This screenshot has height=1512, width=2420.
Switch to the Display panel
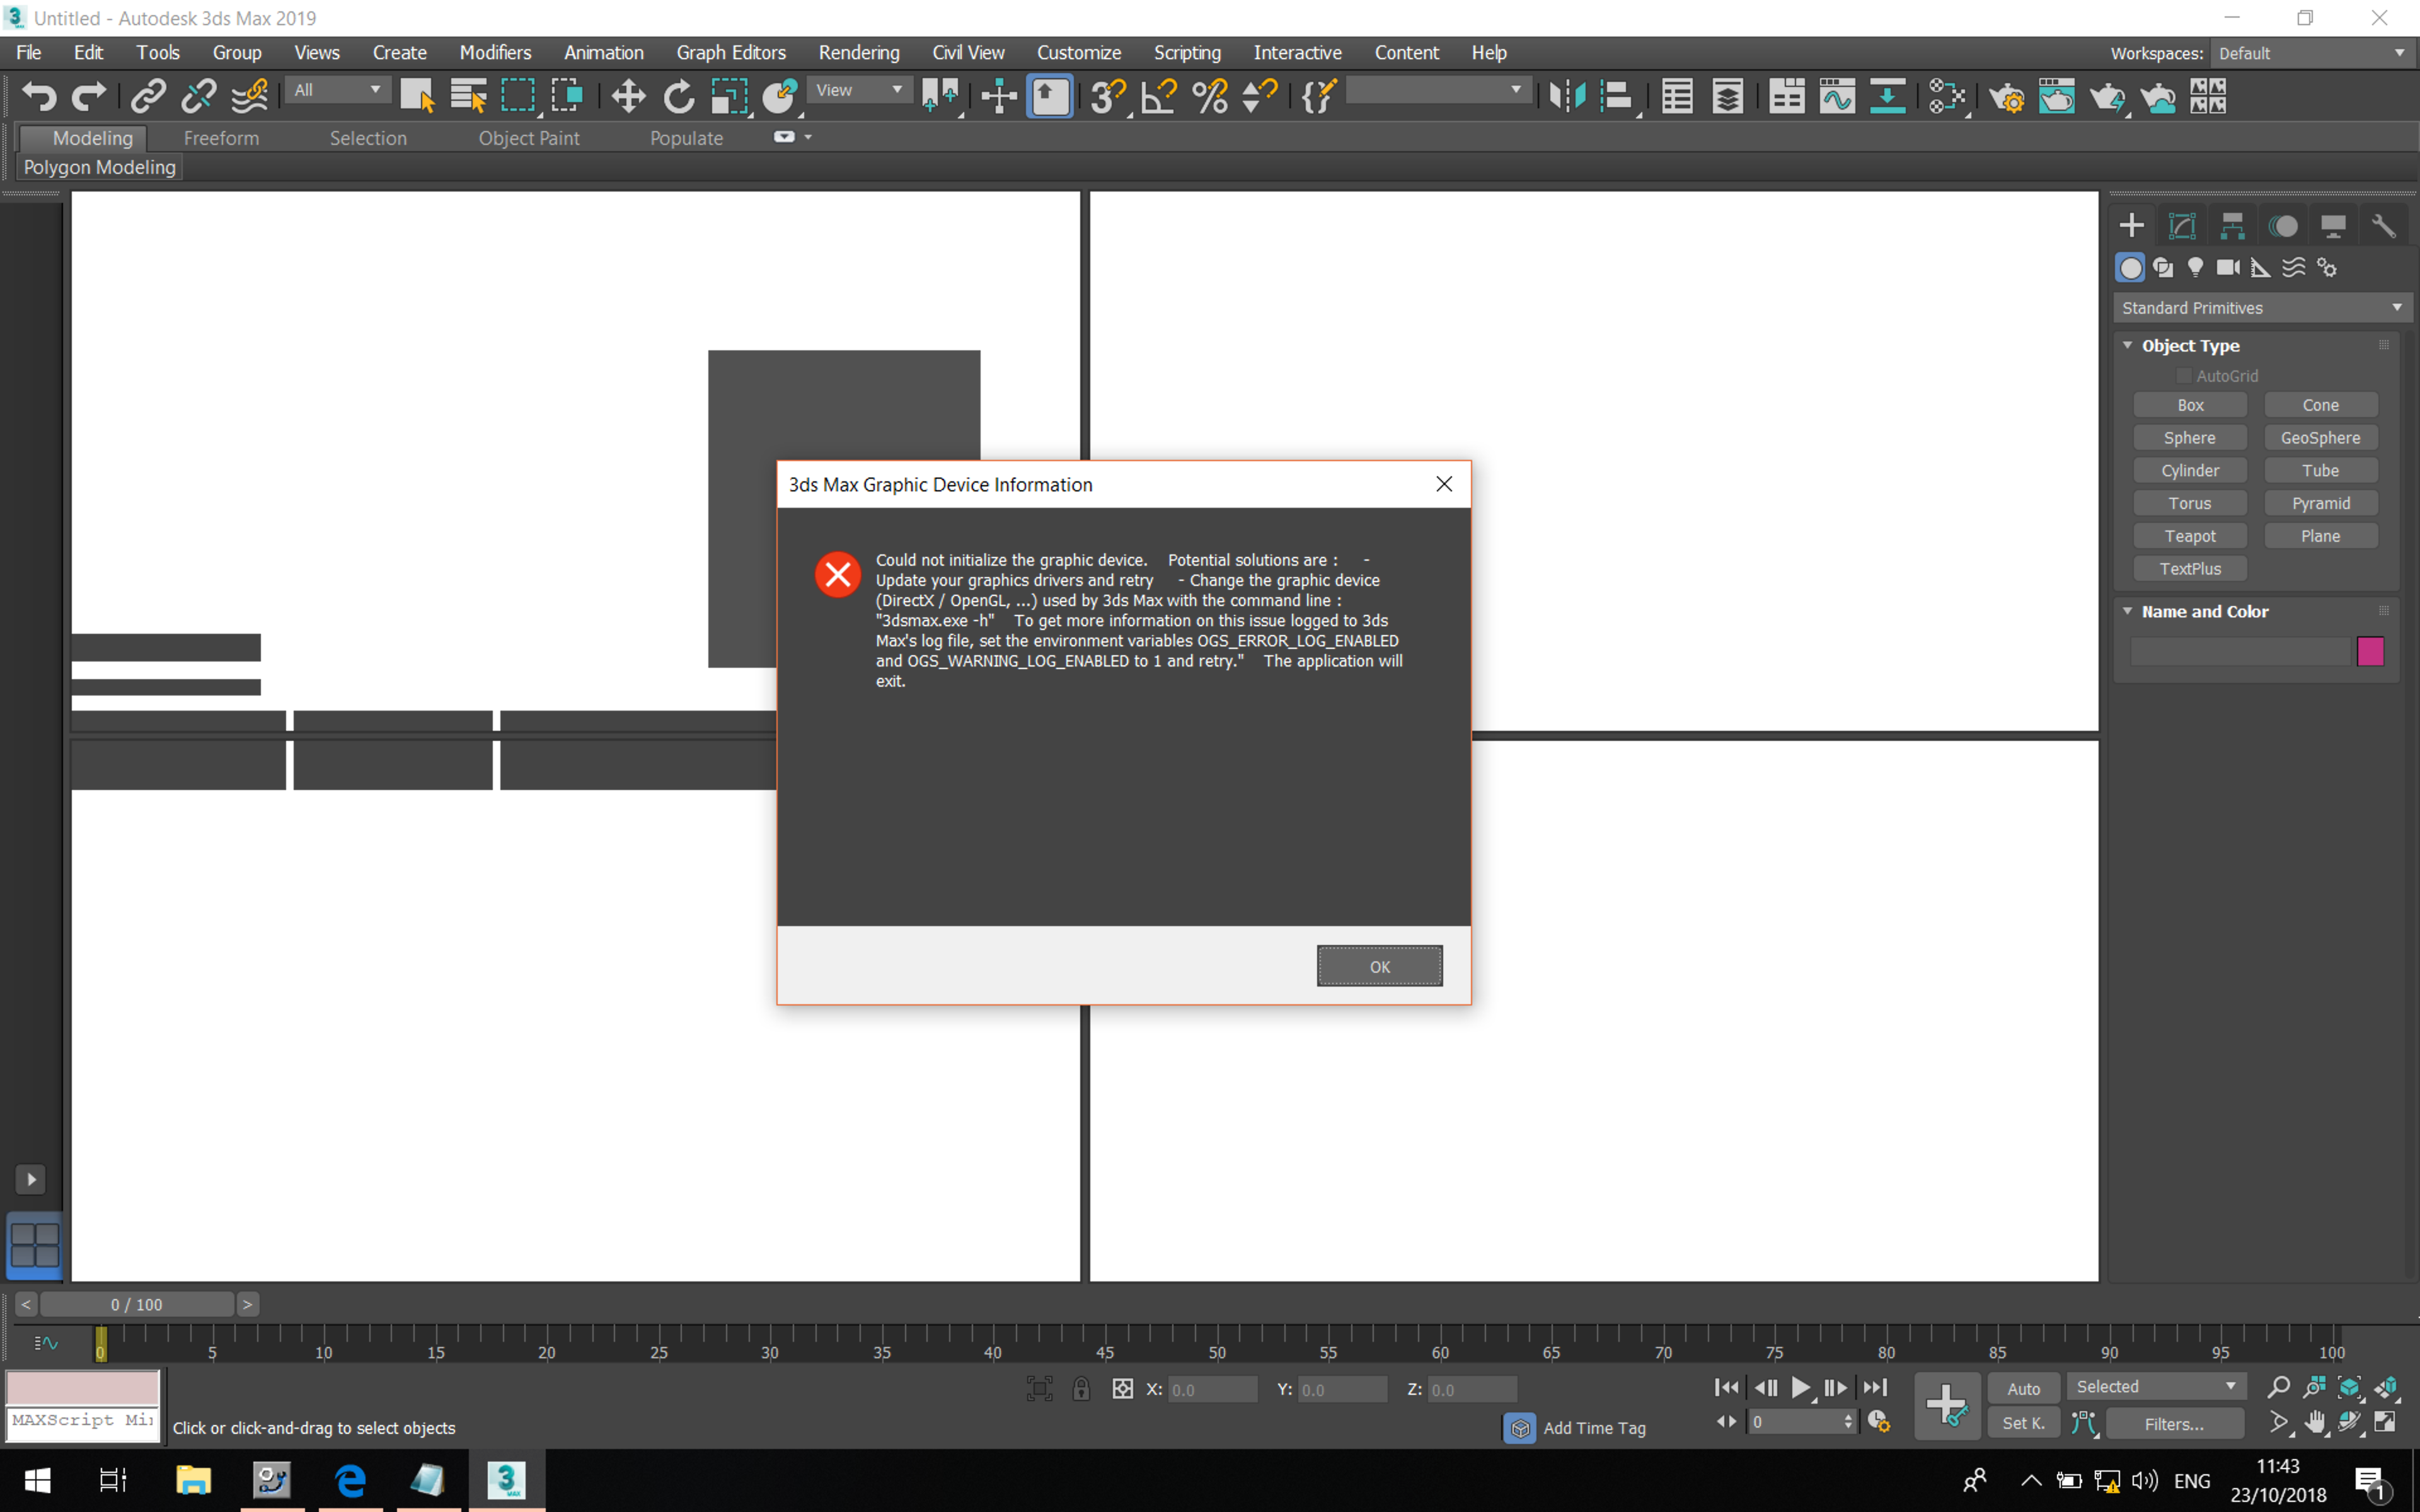(x=2333, y=226)
